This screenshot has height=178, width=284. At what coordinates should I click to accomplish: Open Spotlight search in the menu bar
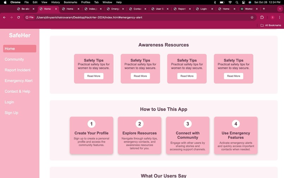click(237, 2)
